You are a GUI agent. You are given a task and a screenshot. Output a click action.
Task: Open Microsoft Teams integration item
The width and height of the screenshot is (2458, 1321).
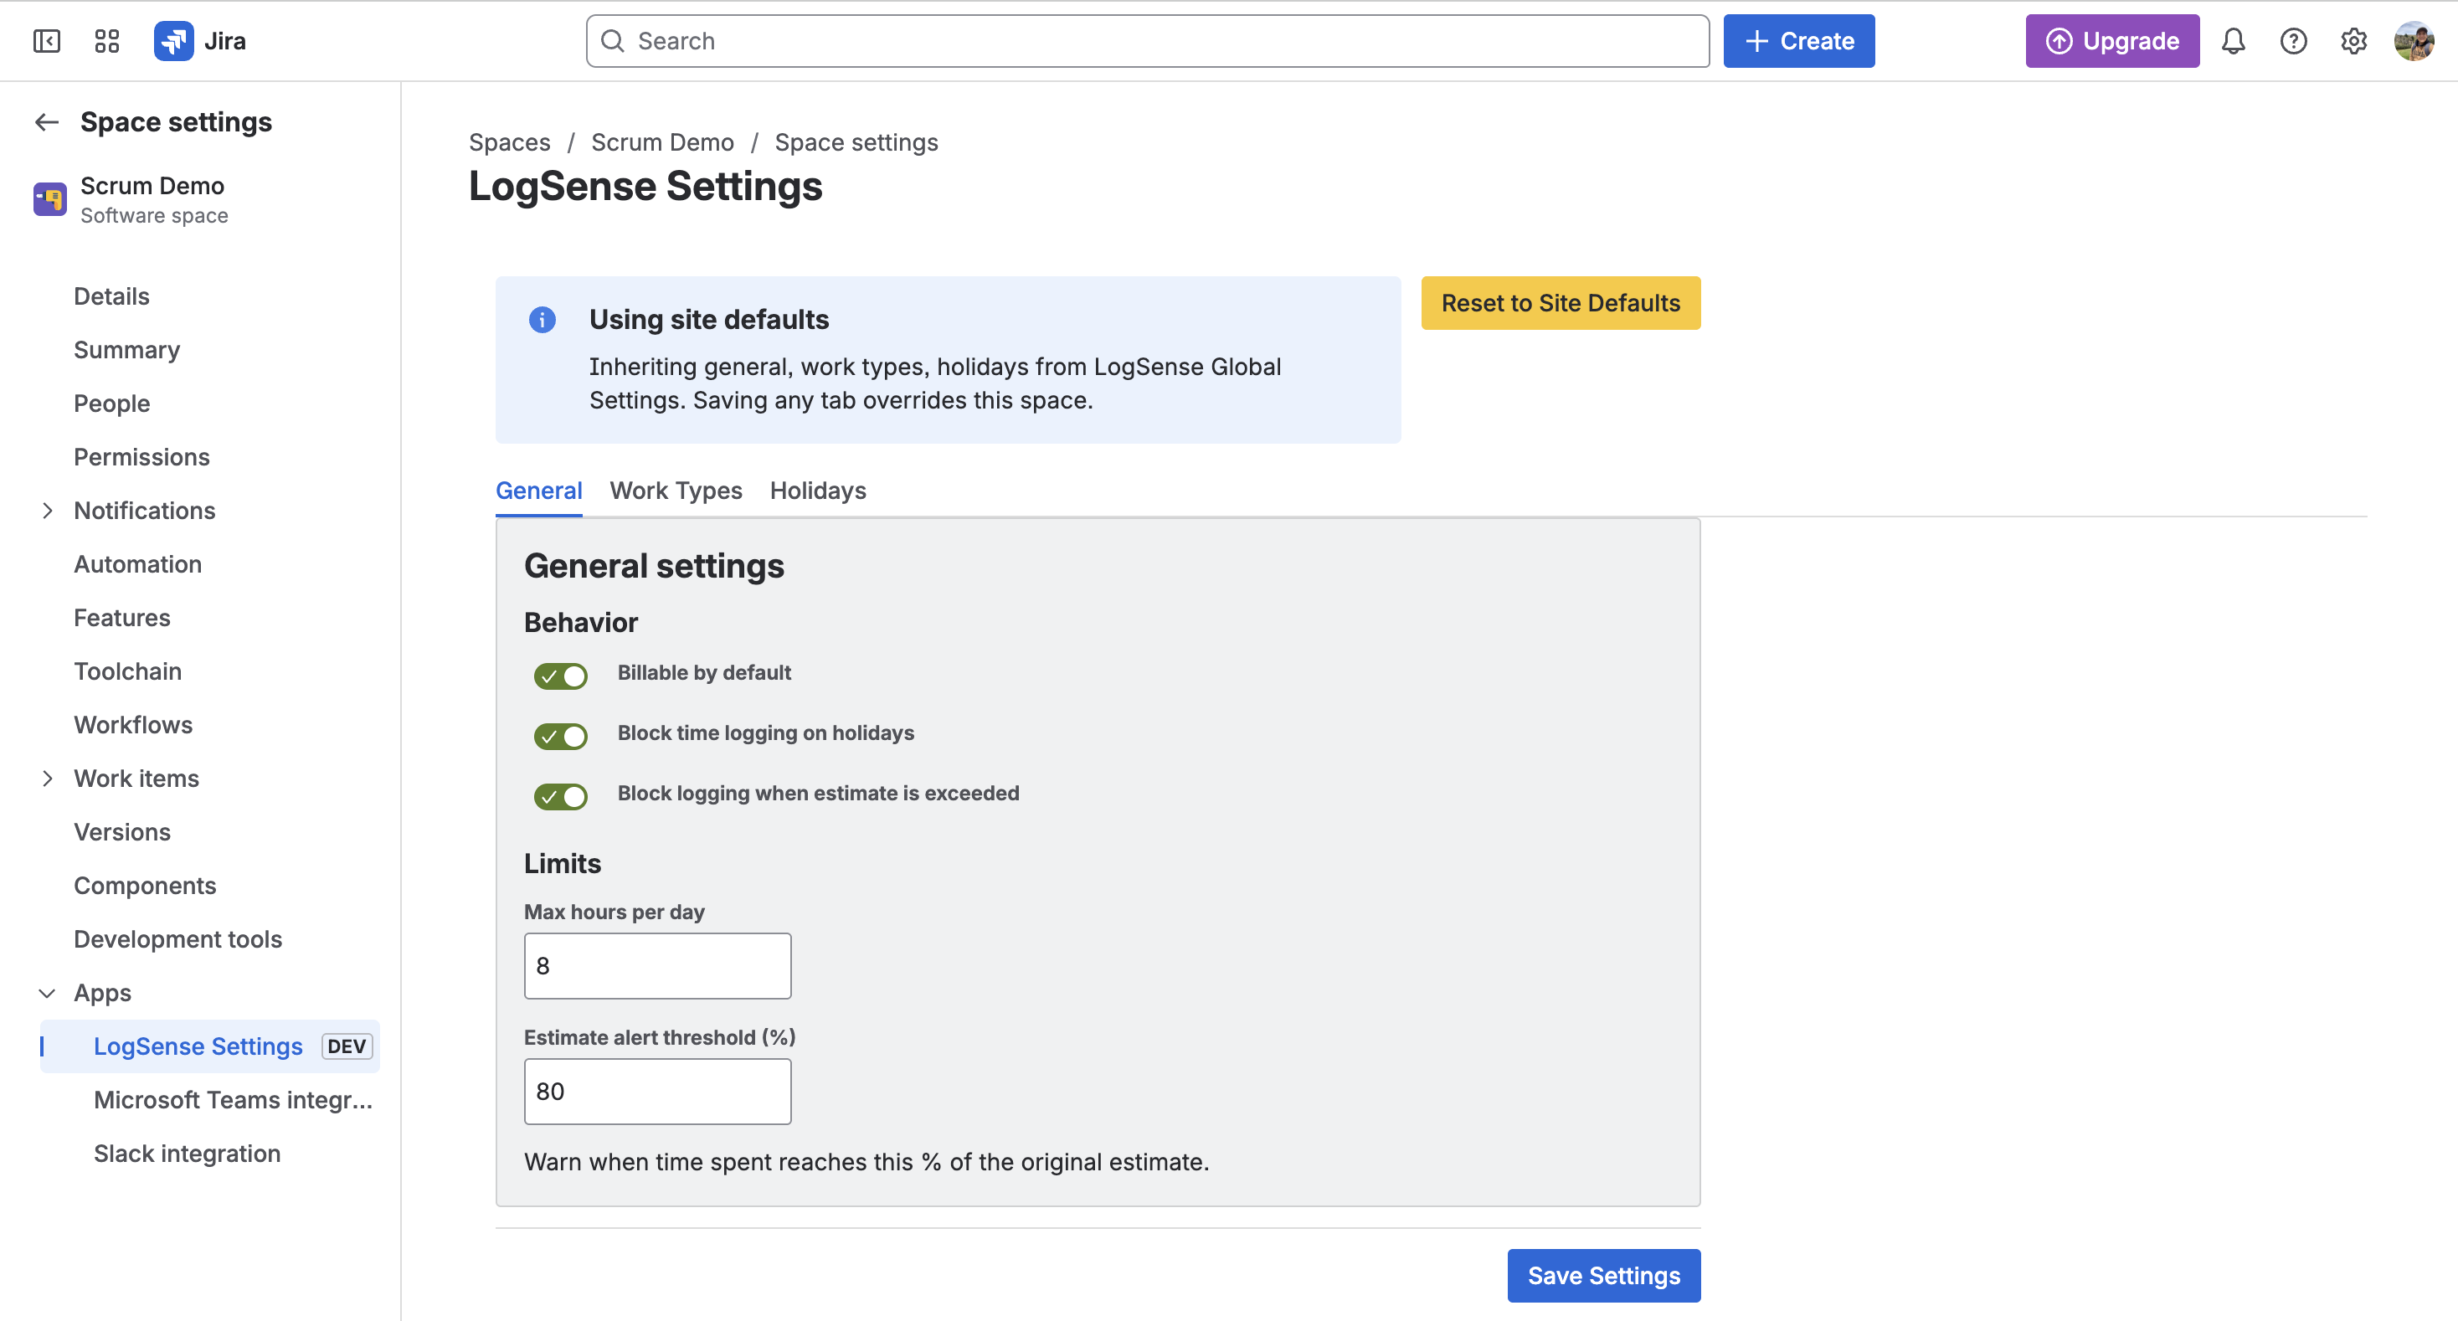(x=233, y=1100)
